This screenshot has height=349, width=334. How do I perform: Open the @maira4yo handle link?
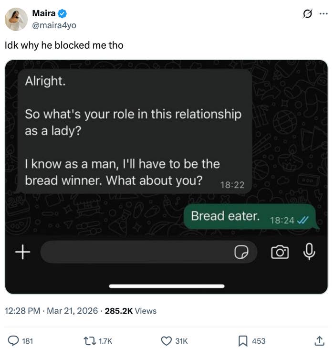54,25
